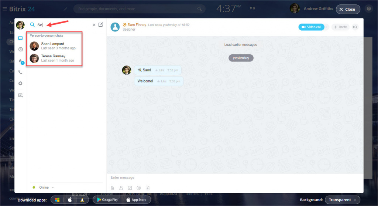Click sender avatar next to 'Hi, Sam!'
The width and height of the screenshot is (378, 206).
pyautogui.click(x=127, y=70)
